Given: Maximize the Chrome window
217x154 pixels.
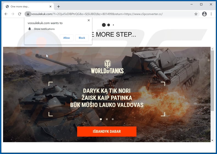Looking at the screenshot, I should tap(201, 4).
